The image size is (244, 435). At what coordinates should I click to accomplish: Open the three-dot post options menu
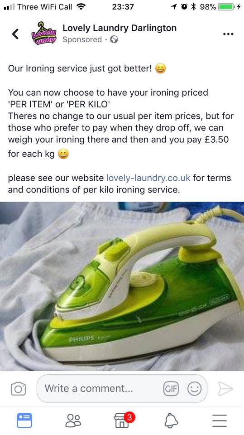[x=228, y=34]
